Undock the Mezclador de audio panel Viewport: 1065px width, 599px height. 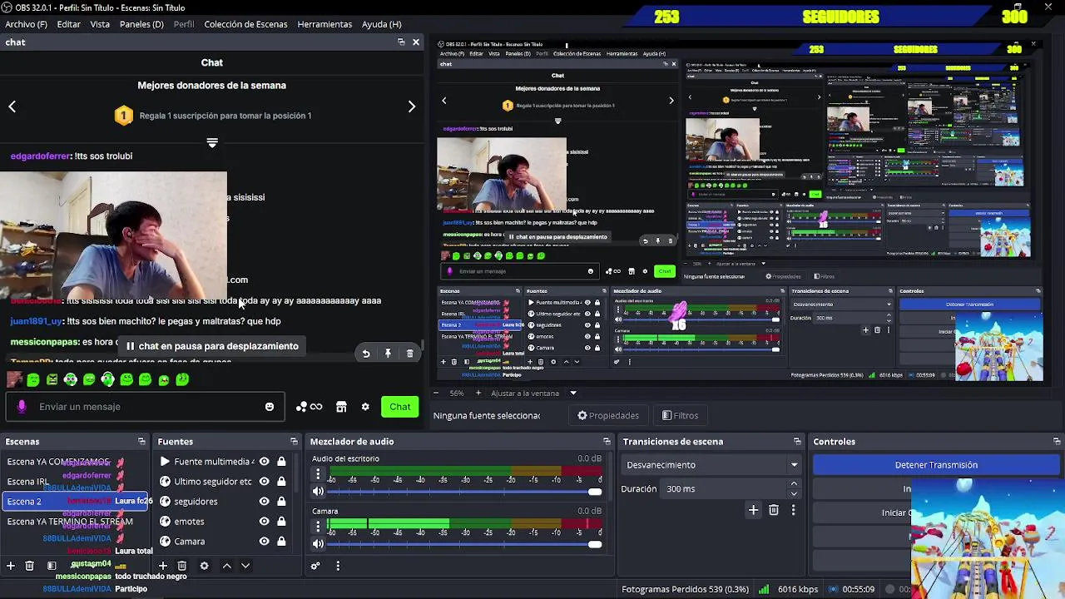607,442
